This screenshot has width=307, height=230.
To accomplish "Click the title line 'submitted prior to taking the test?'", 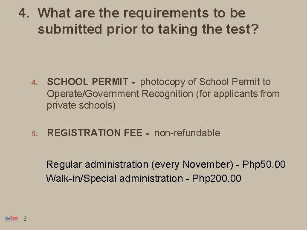I will pos(148,30).
